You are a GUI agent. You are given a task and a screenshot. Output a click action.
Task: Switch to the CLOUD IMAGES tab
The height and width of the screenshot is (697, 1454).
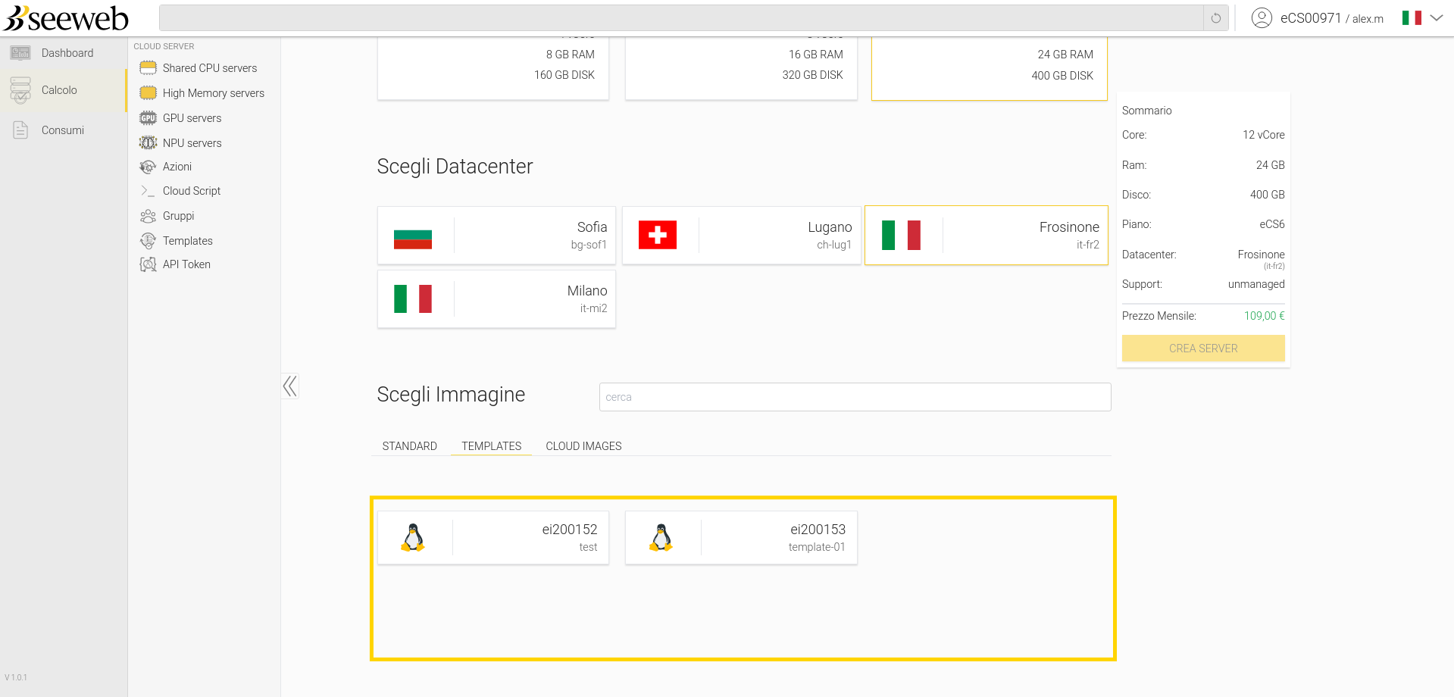(x=583, y=446)
